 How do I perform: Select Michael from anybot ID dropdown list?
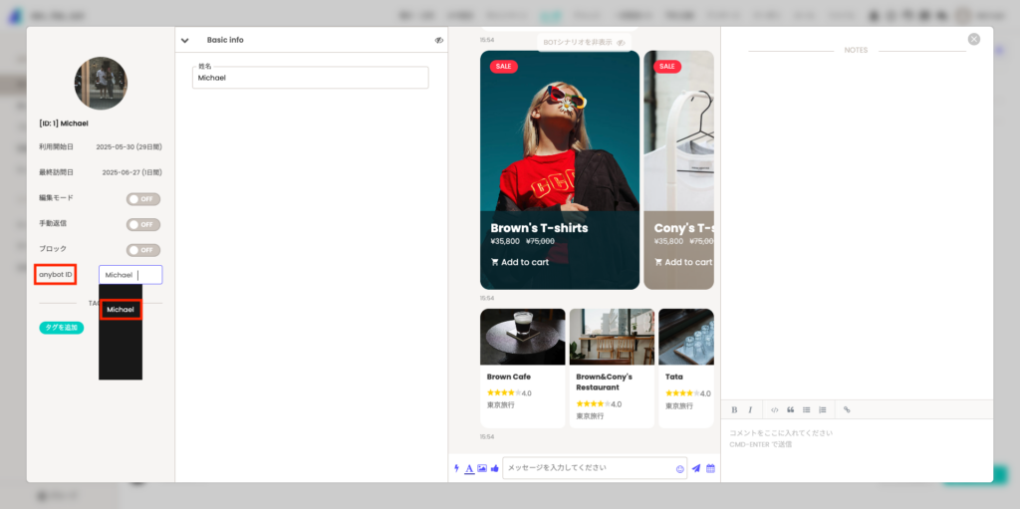[x=121, y=310]
